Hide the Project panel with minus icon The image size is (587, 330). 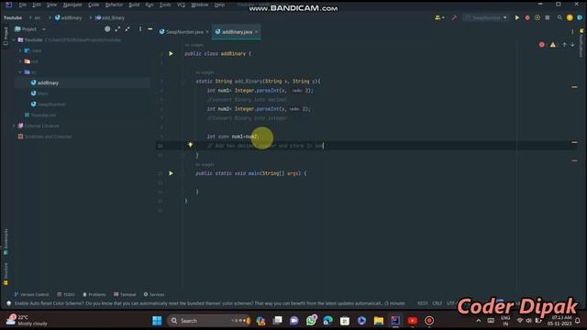150,28
